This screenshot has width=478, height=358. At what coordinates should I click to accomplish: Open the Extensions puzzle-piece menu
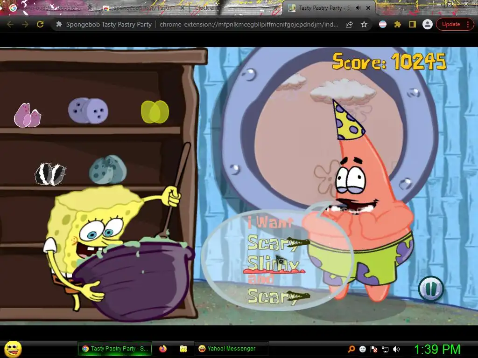tap(398, 24)
